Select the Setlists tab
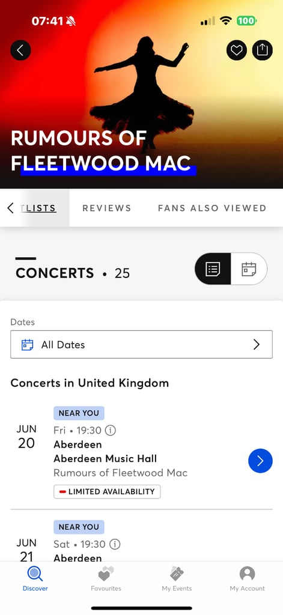This screenshot has width=283, height=615. (x=38, y=208)
